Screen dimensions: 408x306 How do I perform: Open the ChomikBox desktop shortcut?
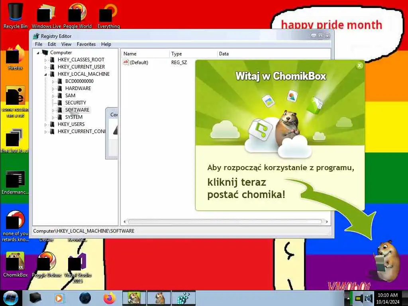click(x=16, y=264)
